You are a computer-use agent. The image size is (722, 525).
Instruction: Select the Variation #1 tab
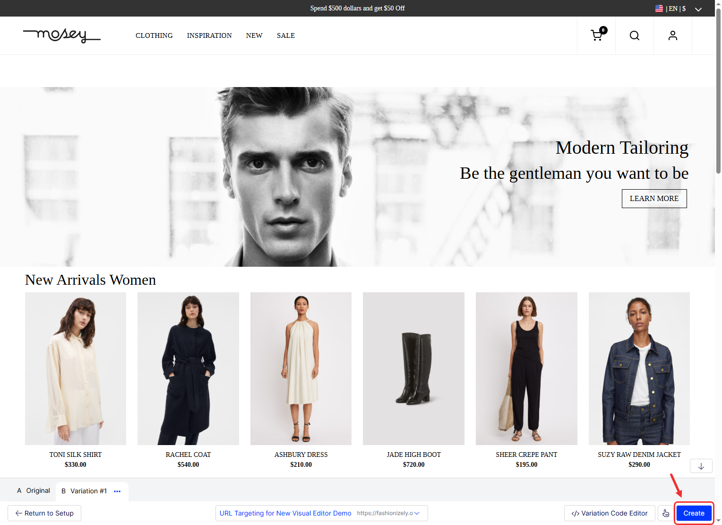pyautogui.click(x=85, y=491)
